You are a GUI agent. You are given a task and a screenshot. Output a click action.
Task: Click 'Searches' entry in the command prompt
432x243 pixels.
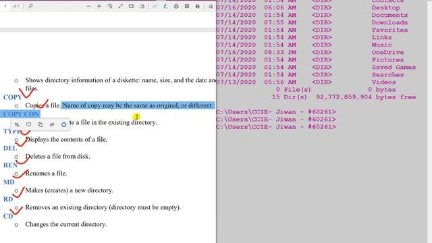(x=387, y=75)
